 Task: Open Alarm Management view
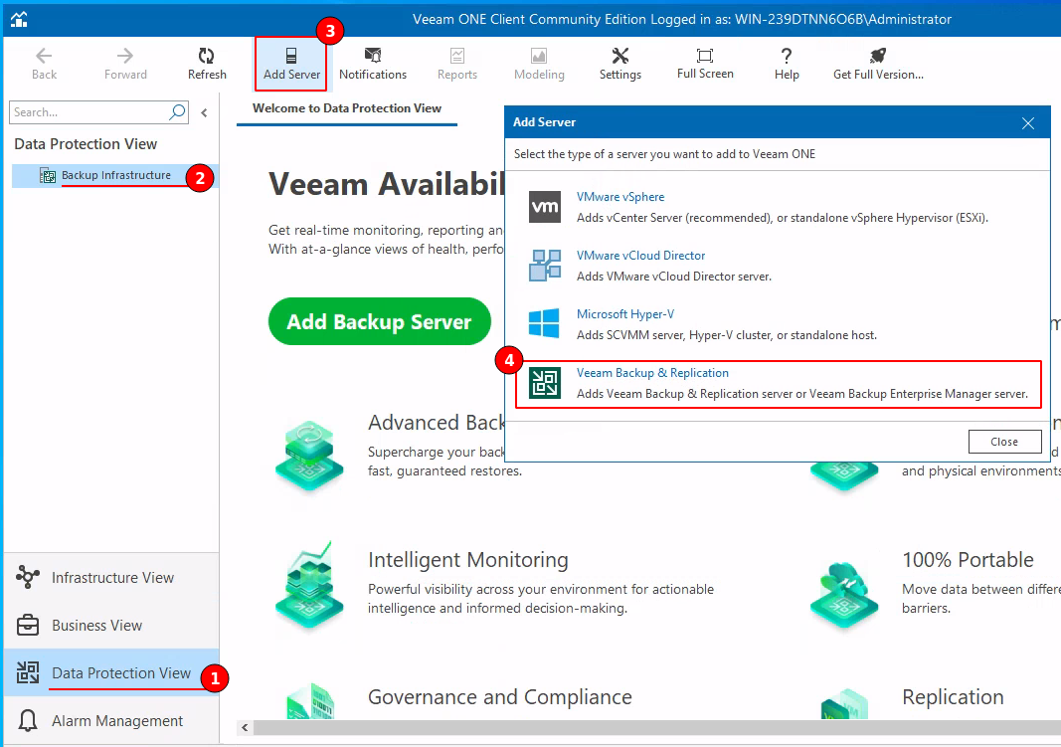(111, 720)
